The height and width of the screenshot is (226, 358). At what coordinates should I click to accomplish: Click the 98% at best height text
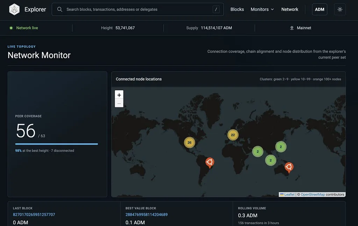click(x=32, y=150)
